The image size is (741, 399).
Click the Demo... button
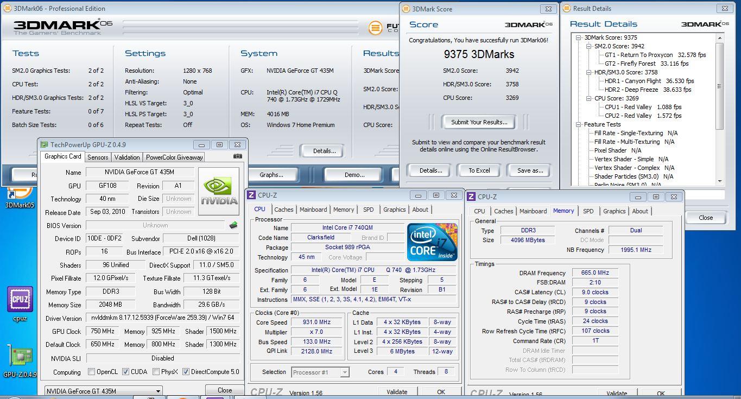[354, 175]
